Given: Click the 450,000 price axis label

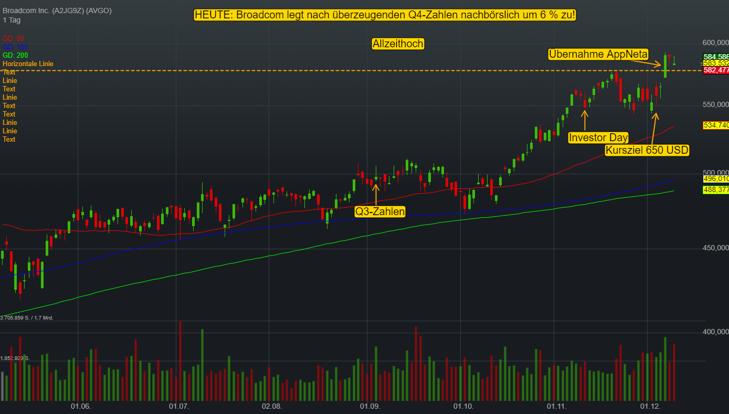Looking at the screenshot, I should click(x=716, y=248).
